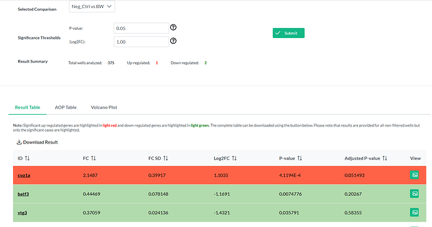The width and height of the screenshot is (432, 227).
Task: Click the vtg3 adjusted P-value 0.58355
Action: (353, 213)
